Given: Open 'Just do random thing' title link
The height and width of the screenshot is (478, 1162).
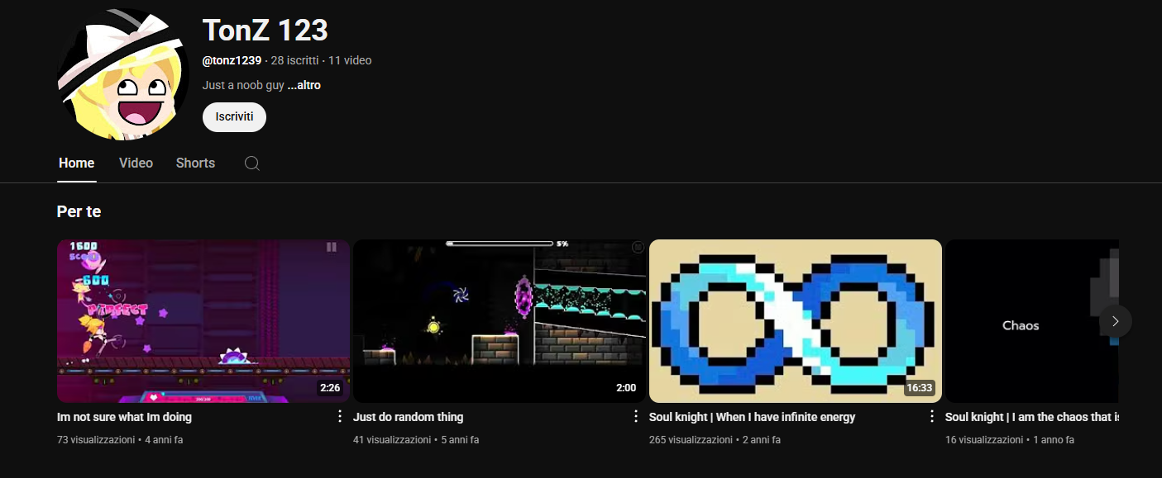Looking at the screenshot, I should click(x=408, y=417).
